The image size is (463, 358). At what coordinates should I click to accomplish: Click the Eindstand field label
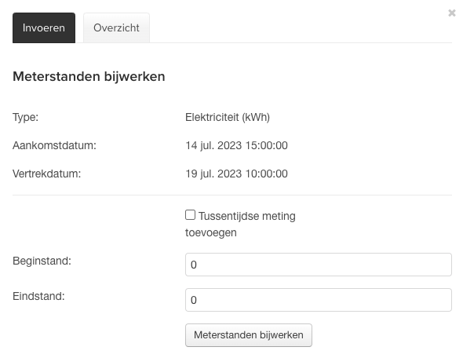38,296
